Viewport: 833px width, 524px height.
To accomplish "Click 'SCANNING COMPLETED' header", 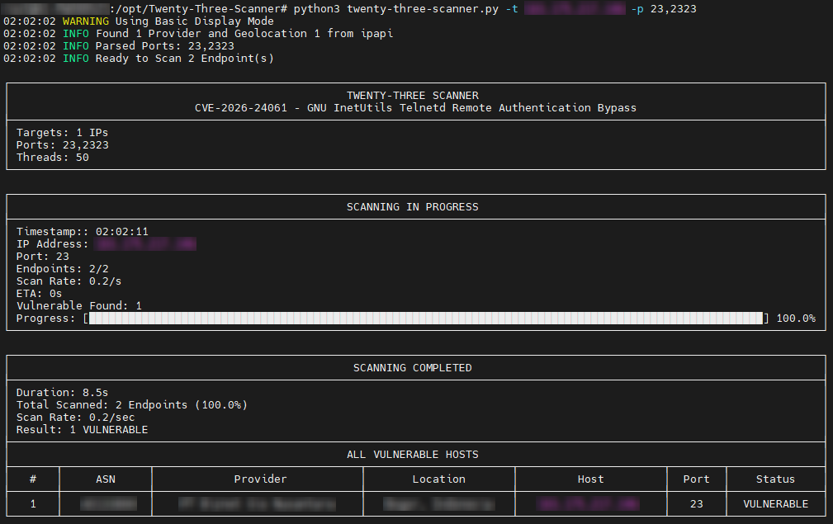I will (x=413, y=368).
